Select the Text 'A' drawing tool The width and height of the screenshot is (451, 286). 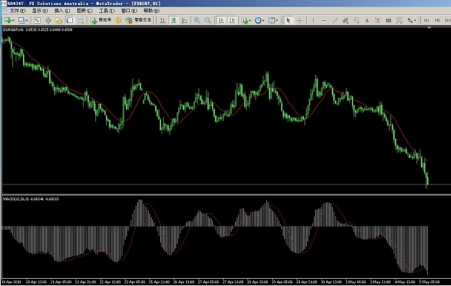pyautogui.click(x=367, y=20)
